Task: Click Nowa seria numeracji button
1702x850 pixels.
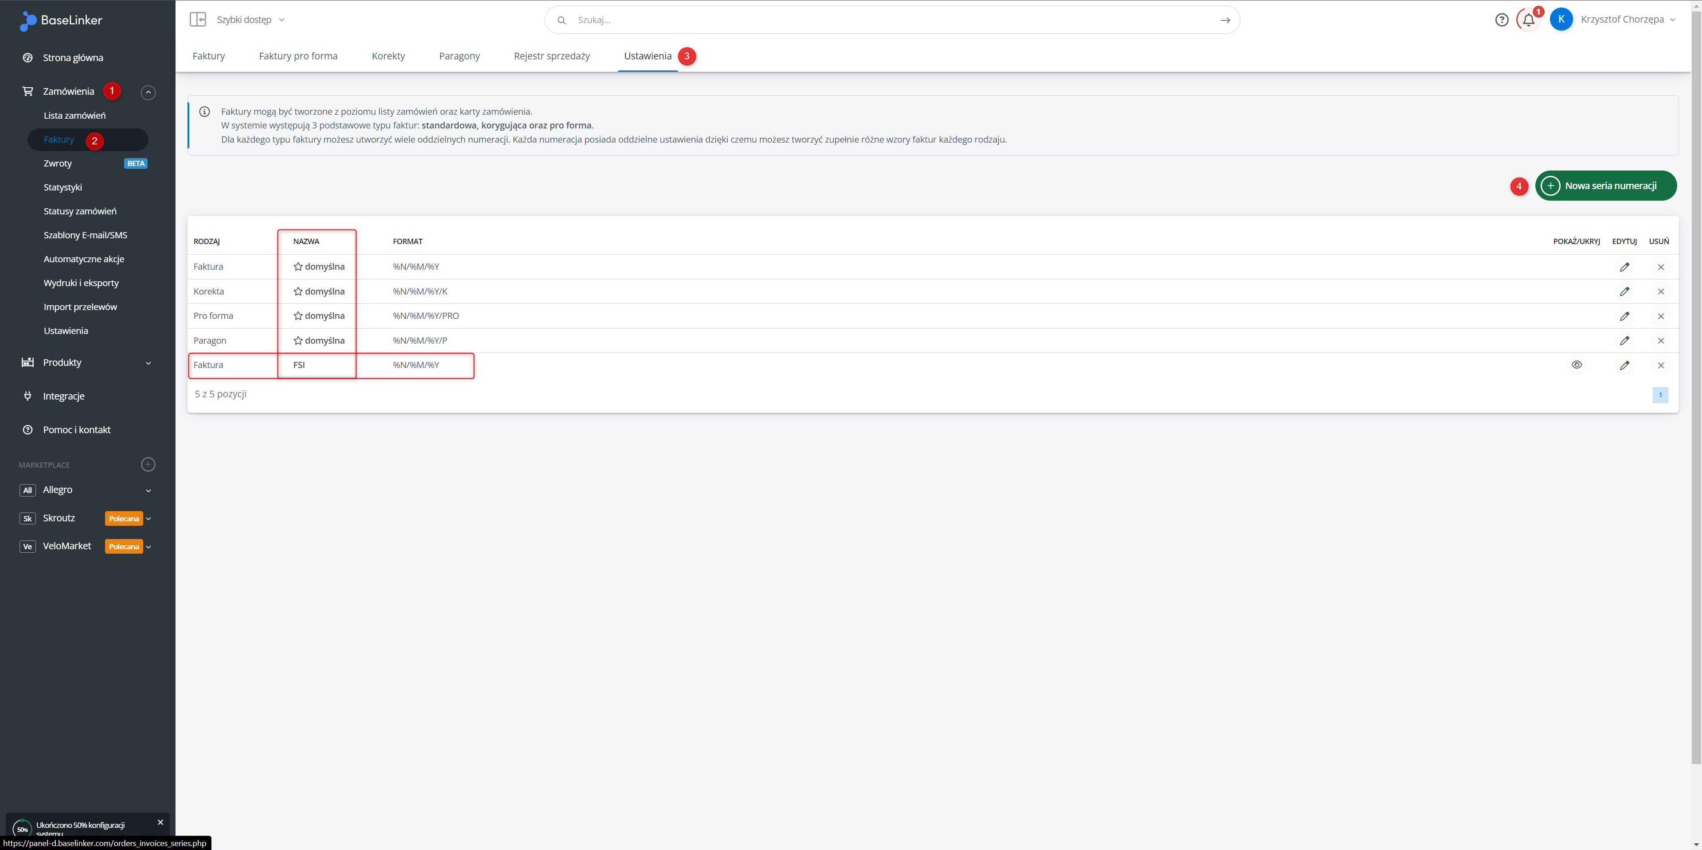Action: (1605, 186)
